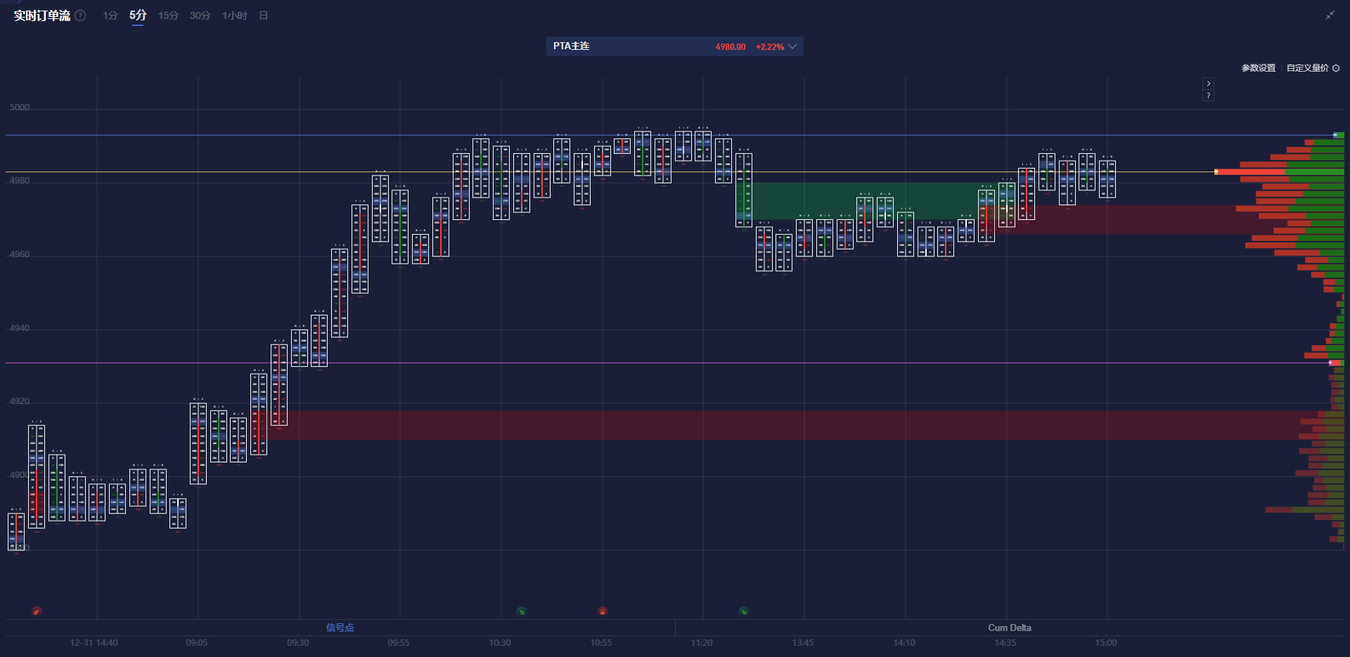Switch to the 日 daily timeframe

point(264,15)
